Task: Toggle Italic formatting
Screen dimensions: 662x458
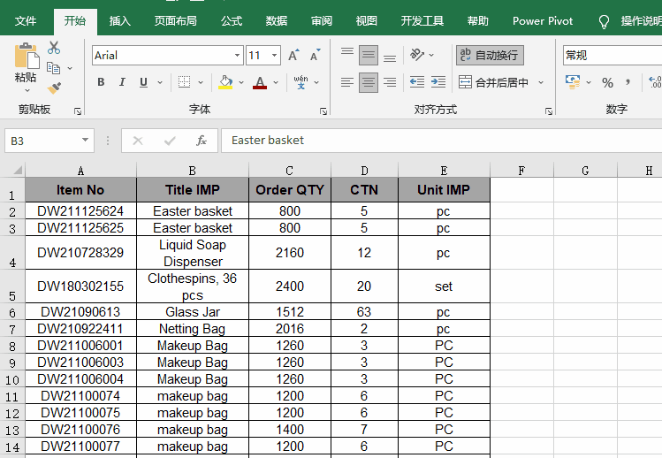Action: pos(122,82)
